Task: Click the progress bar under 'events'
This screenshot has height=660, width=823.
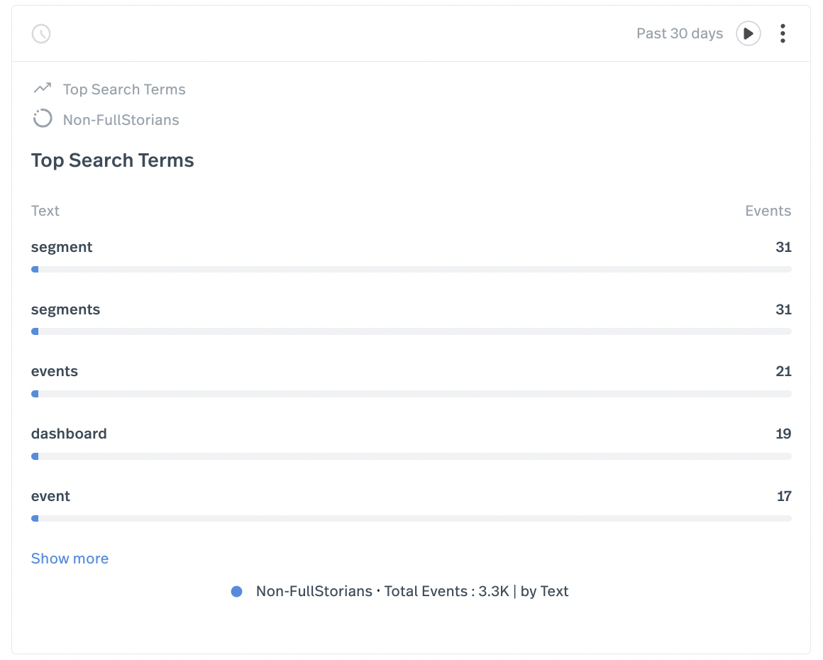Action: 411,394
